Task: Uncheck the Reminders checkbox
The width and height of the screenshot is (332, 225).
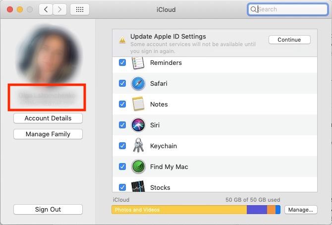Action: pos(122,62)
